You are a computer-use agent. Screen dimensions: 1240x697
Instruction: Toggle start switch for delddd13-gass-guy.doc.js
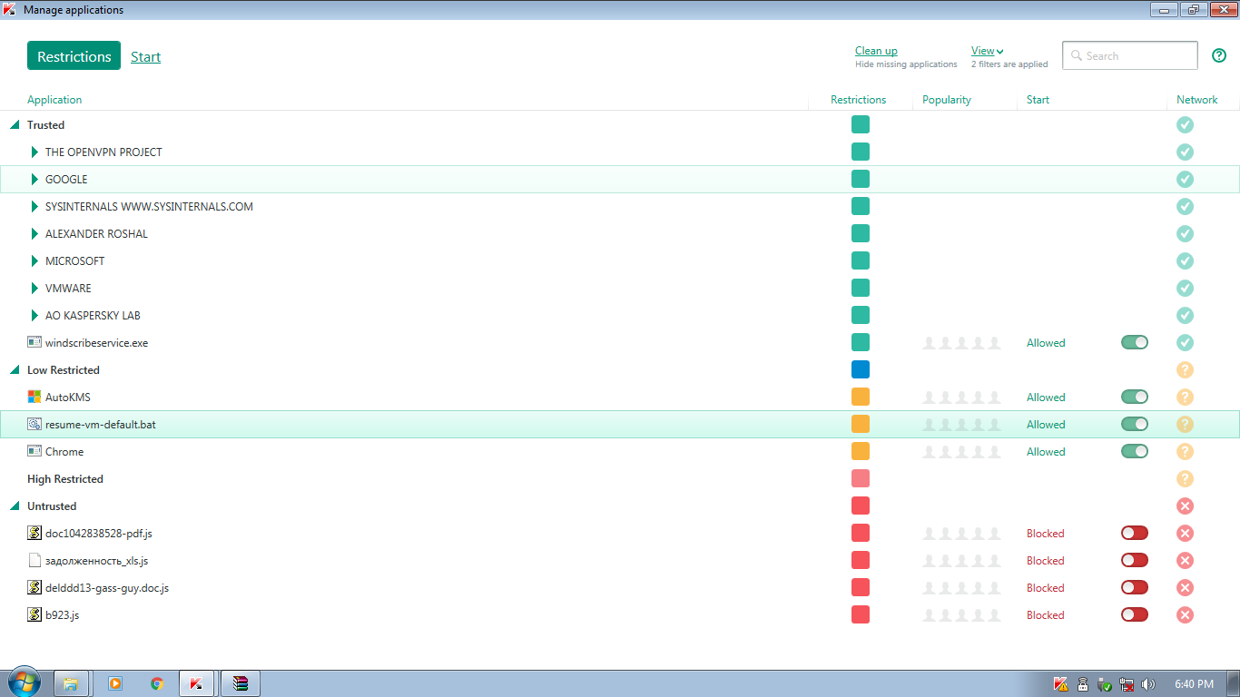tap(1135, 587)
